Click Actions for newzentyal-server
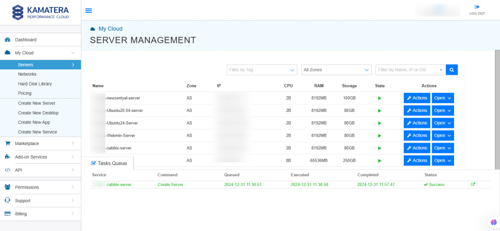 click(x=417, y=98)
